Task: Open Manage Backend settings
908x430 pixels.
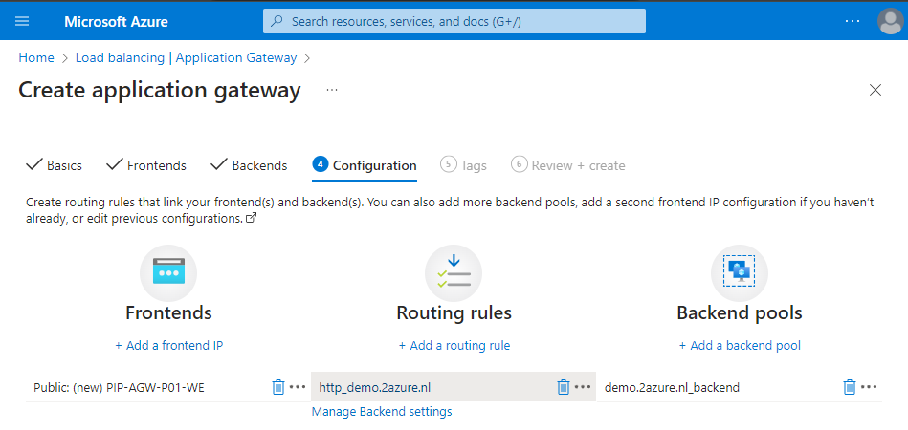Action: 382,412
